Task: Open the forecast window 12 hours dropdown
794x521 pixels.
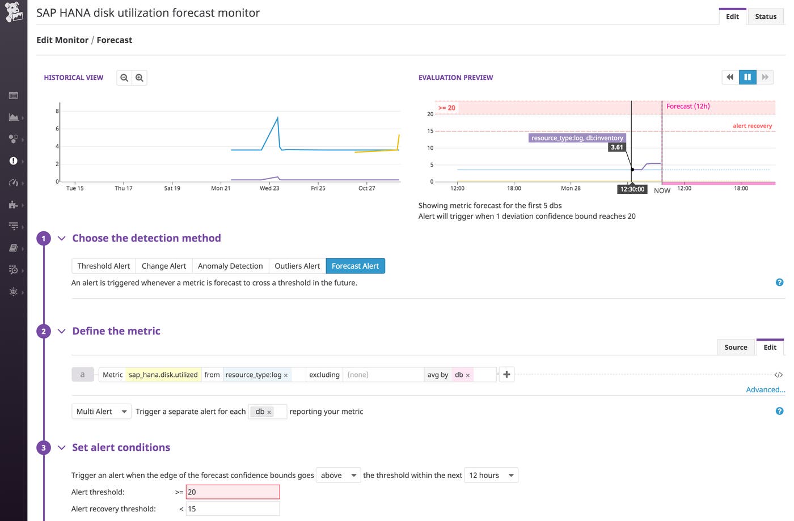Action: (x=490, y=475)
